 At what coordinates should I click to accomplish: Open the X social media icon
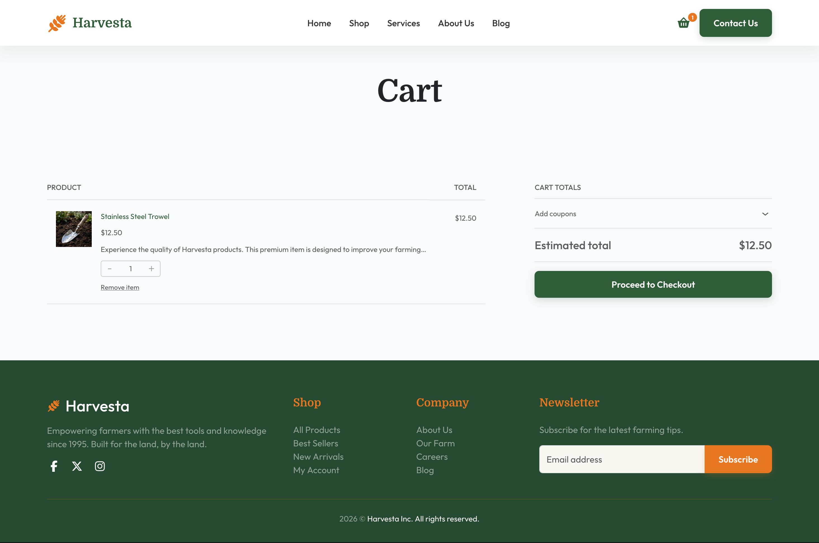[77, 466]
